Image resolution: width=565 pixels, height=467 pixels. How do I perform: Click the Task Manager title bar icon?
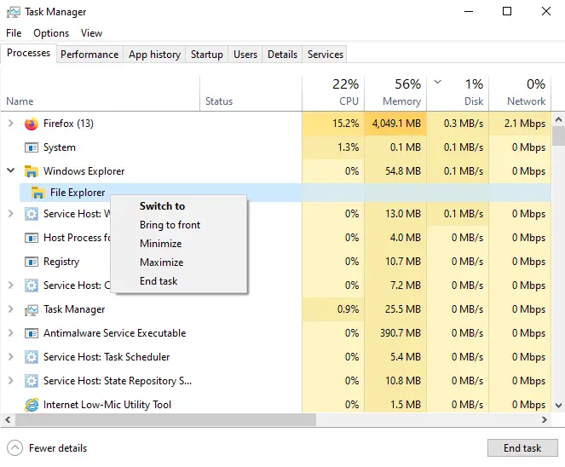[14, 12]
